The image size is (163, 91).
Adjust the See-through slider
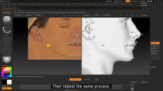[119, 1]
